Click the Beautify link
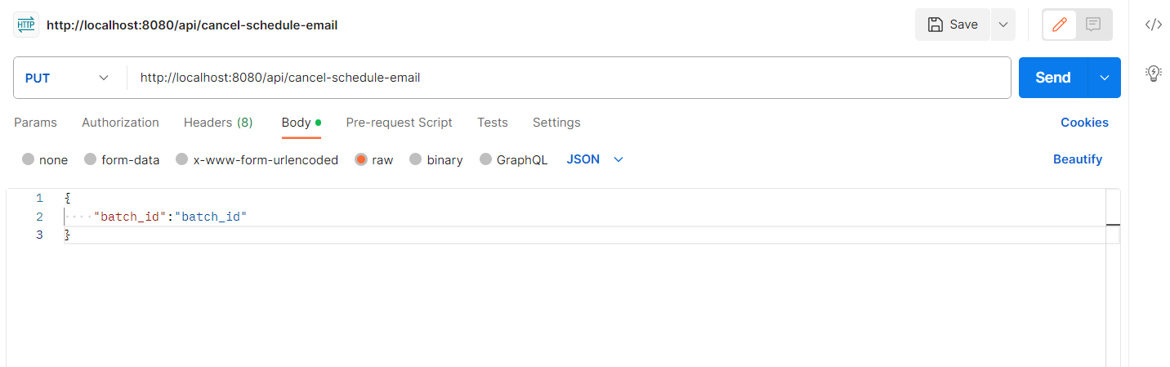The width and height of the screenshot is (1170, 367). [x=1077, y=159]
